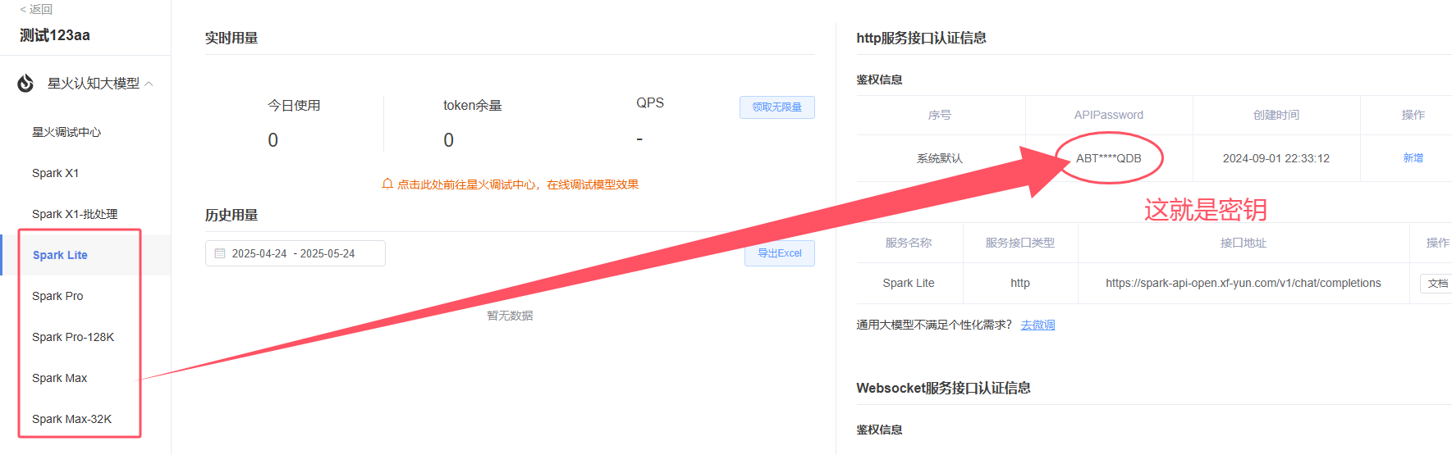
Task: Click the spark-api-open.xf-yun.com interface URL
Action: [x=1243, y=283]
